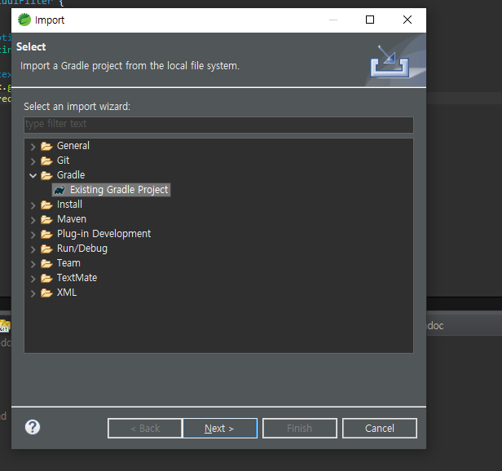Expand the General folder chevron
This screenshot has height=471, width=502.
(x=33, y=147)
